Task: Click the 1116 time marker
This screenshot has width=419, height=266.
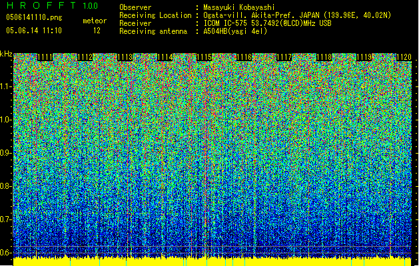Action: coord(244,57)
